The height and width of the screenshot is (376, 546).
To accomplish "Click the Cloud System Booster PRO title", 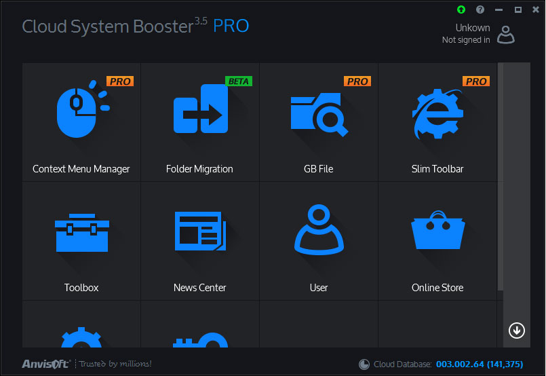I will tap(136, 26).
